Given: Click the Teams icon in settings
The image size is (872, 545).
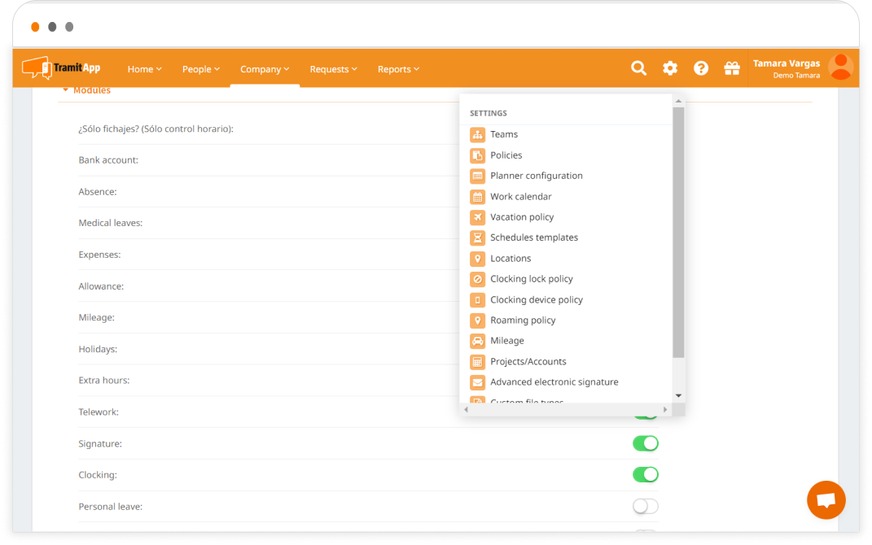Looking at the screenshot, I should pyautogui.click(x=477, y=134).
